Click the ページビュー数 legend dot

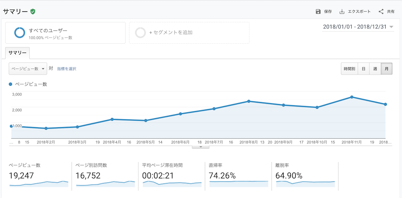pos(11,84)
